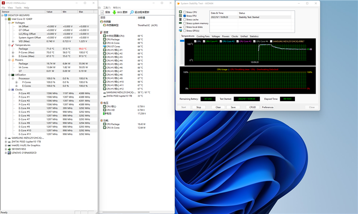Click the icon next to Stress FPU

180,16
